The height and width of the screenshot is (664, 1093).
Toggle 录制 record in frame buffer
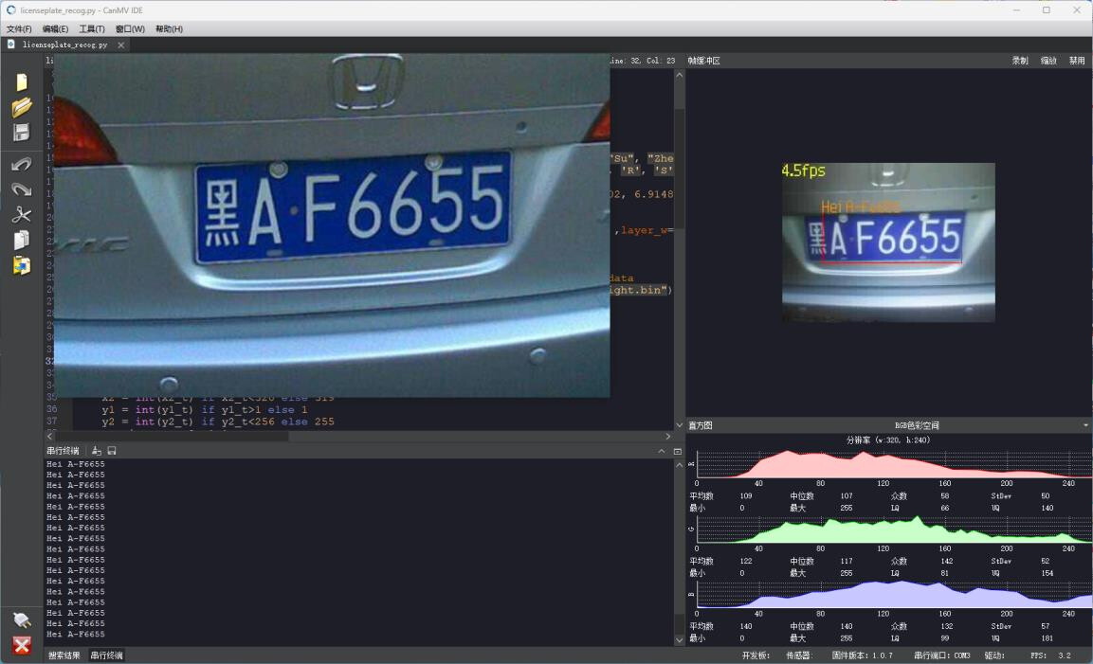click(x=1020, y=61)
